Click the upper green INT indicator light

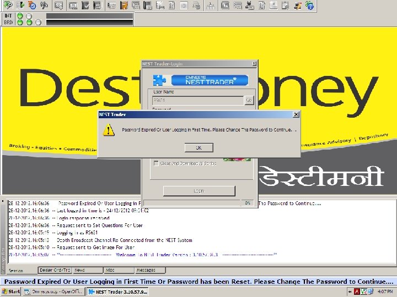[x=20, y=16]
